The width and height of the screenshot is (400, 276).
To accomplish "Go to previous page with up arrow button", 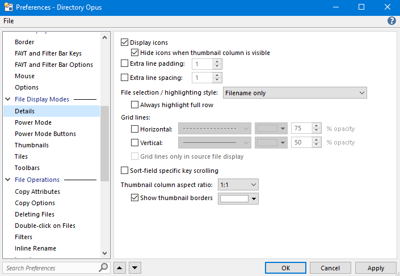I will pos(120,268).
